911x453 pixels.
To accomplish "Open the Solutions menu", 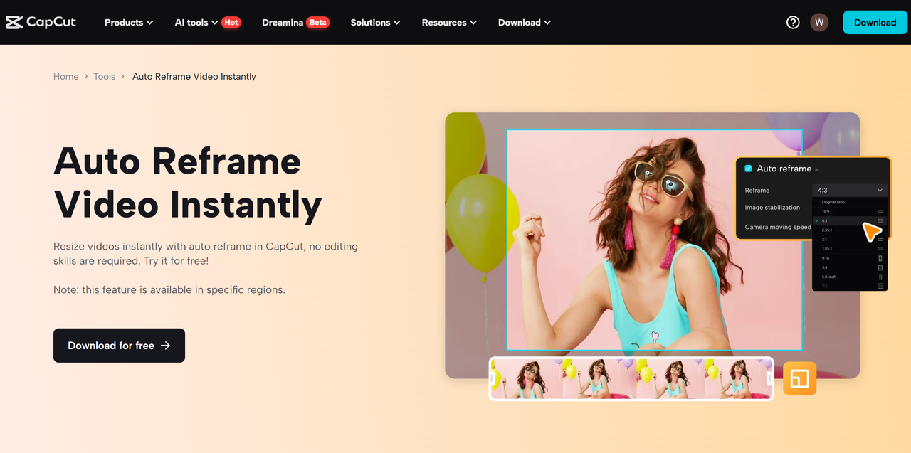I will coord(375,23).
